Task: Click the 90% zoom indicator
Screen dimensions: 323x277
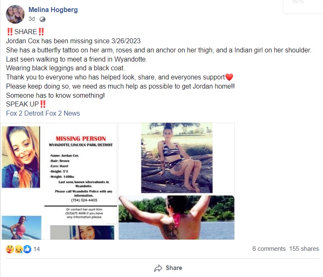Action: pos(298,2)
